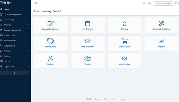Image resolution: width=179 pixels, height=102 pixels.
Task: Open the Skilljar Academy dropdown
Action: click(163, 3)
